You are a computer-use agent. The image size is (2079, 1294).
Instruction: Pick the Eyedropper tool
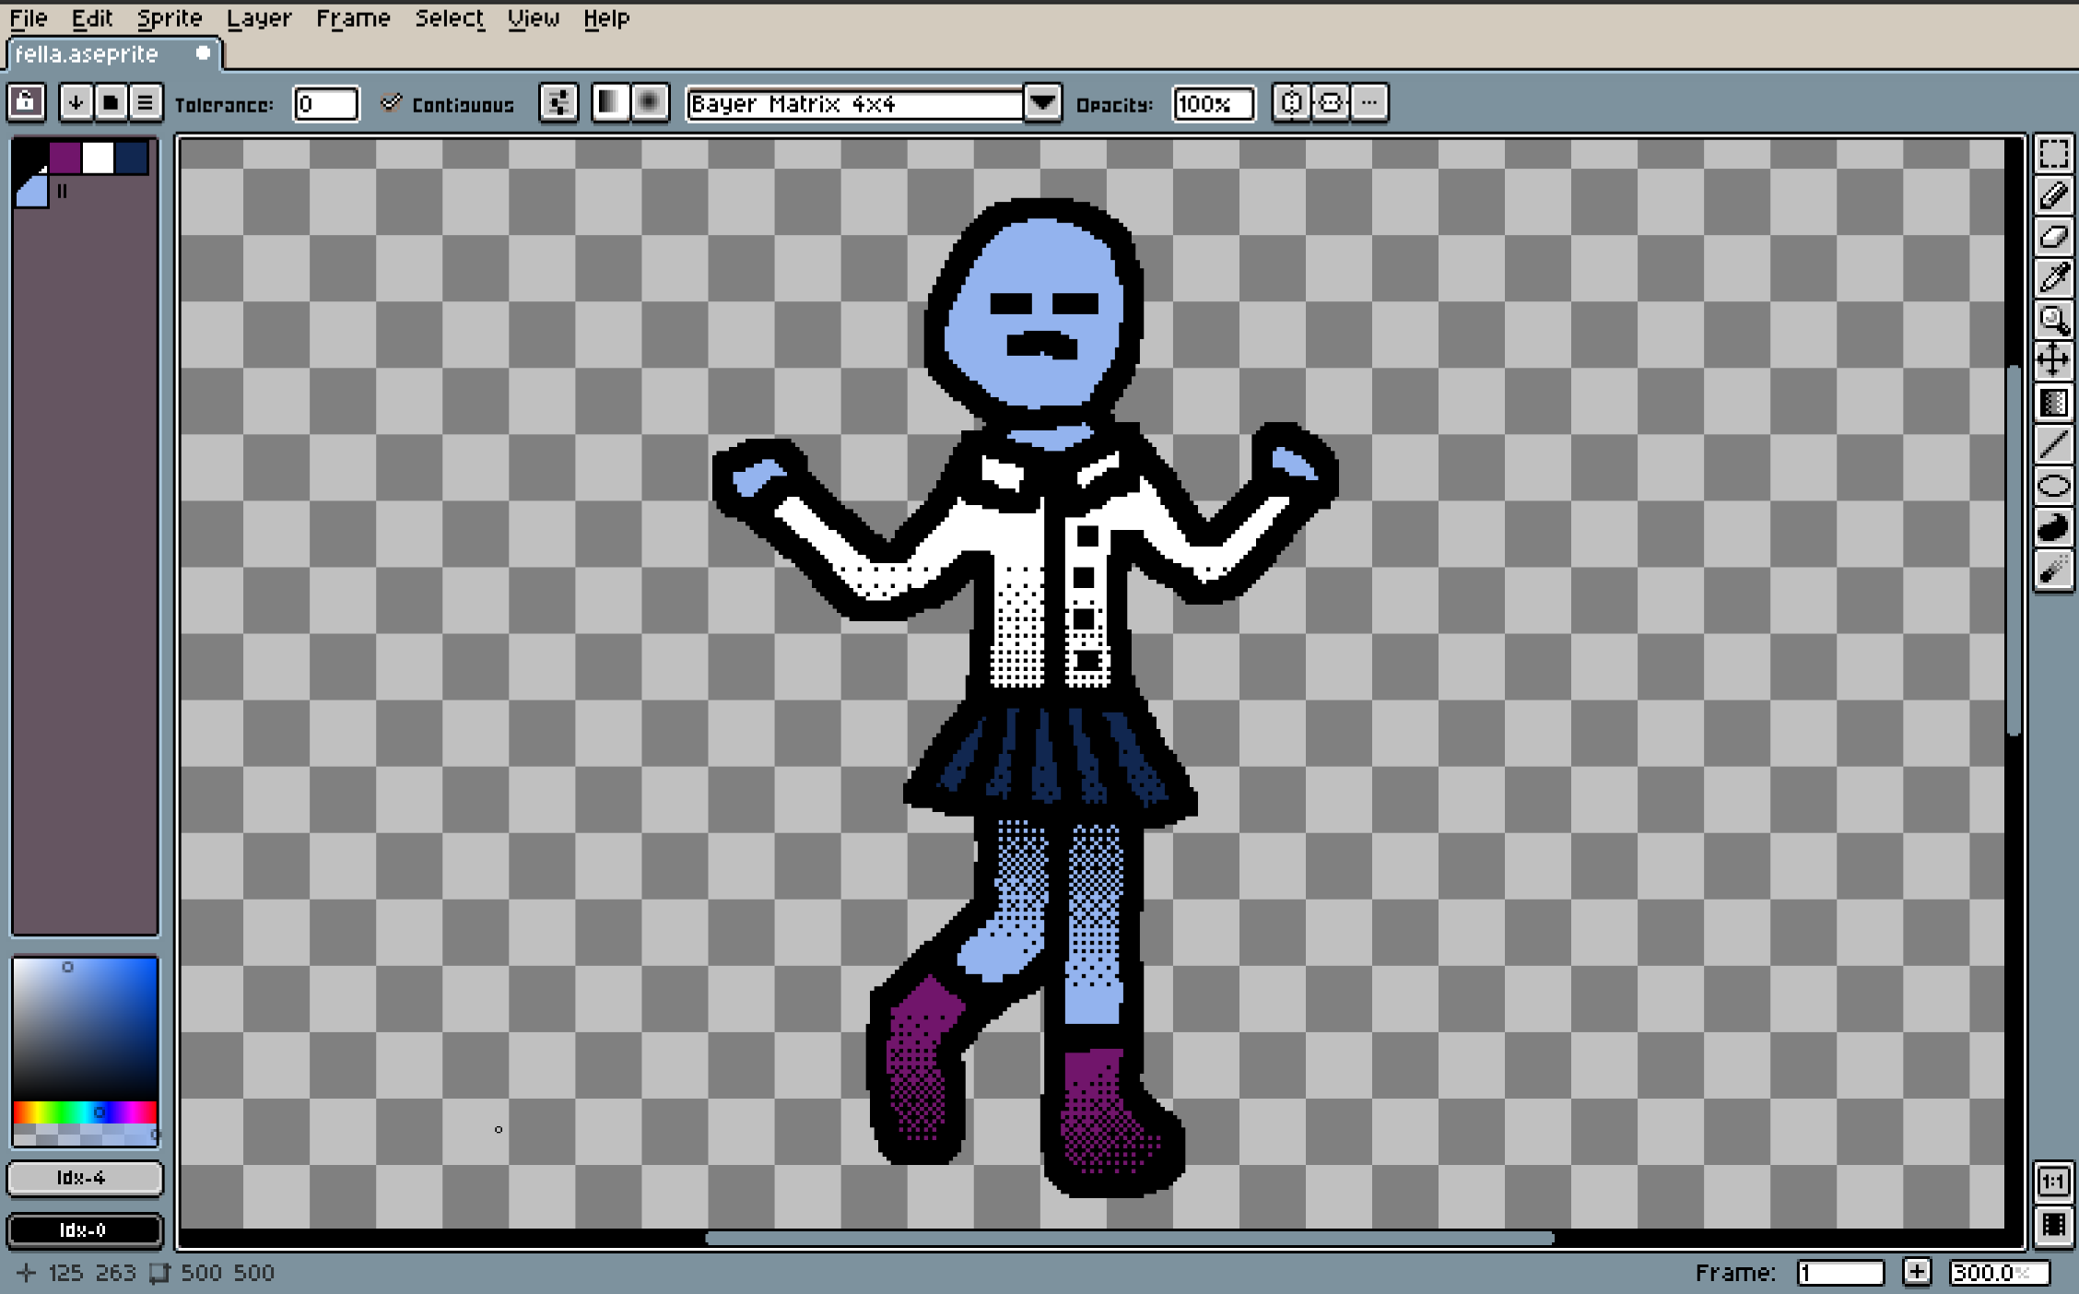coord(2053,278)
